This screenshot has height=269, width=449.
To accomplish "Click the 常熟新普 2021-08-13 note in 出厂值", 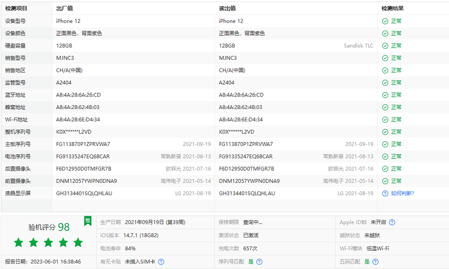I will (186, 156).
